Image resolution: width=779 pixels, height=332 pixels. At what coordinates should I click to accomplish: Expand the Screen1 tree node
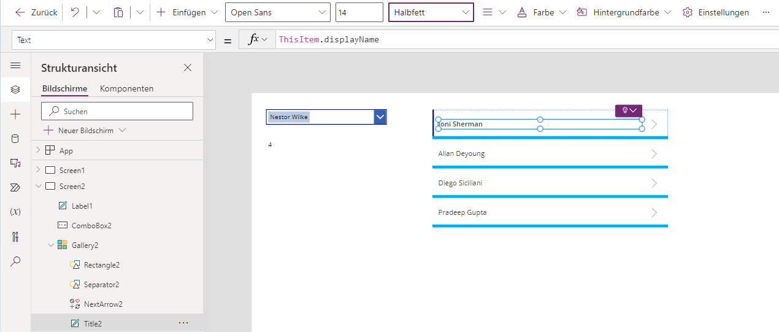coord(38,170)
